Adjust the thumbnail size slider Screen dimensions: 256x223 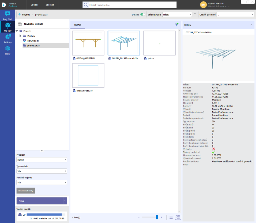pyautogui.click(x=157, y=217)
